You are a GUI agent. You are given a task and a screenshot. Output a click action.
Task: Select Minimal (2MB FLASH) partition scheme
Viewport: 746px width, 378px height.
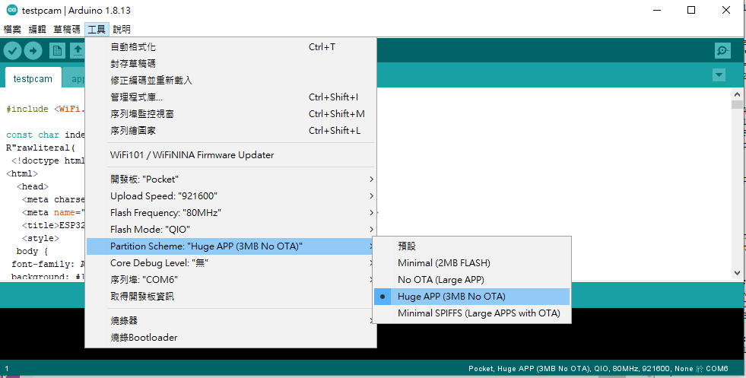tap(471, 263)
